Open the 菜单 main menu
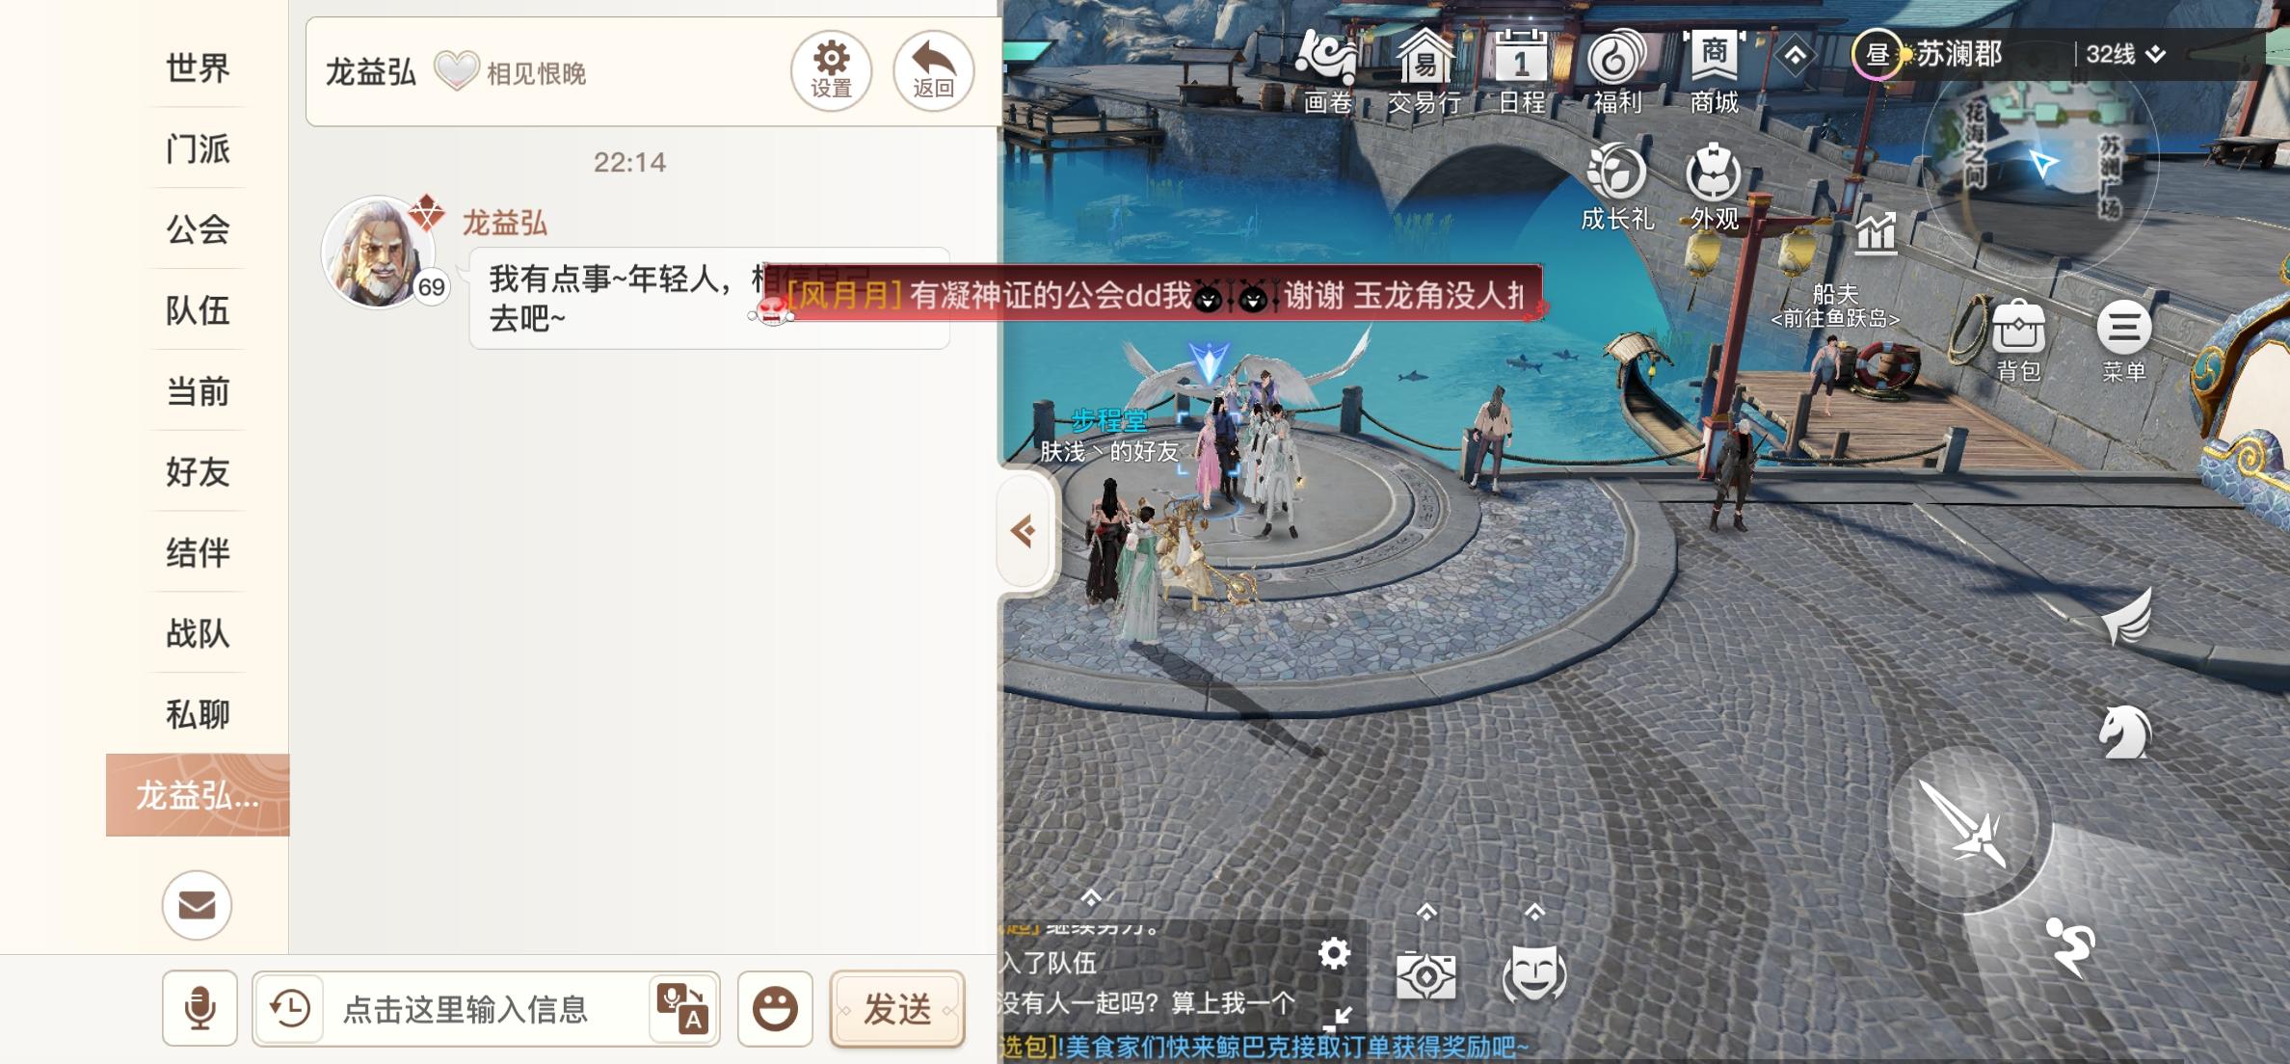The height and width of the screenshot is (1064, 2290). pyautogui.click(x=2123, y=340)
